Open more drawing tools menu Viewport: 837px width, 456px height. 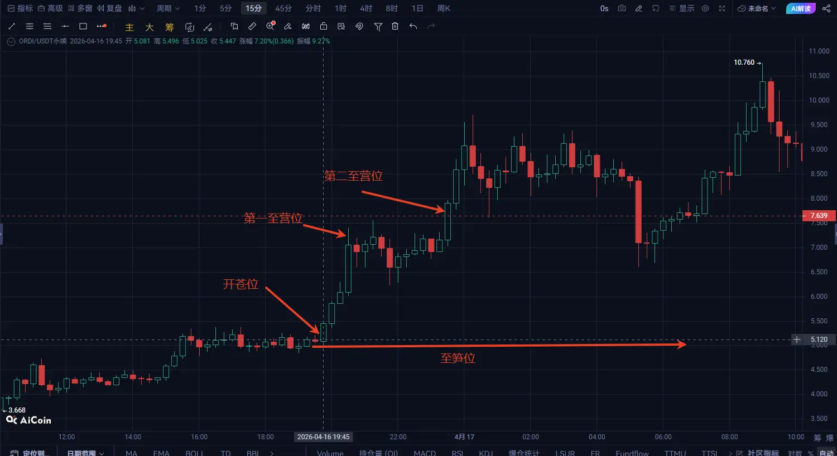[101, 26]
